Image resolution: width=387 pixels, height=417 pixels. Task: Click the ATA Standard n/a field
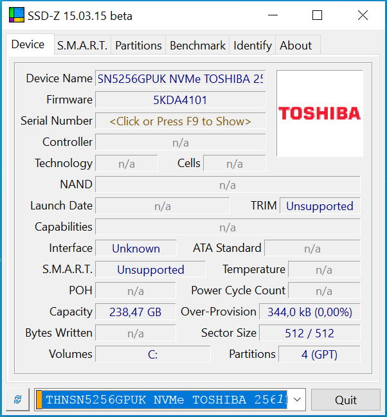click(312, 249)
